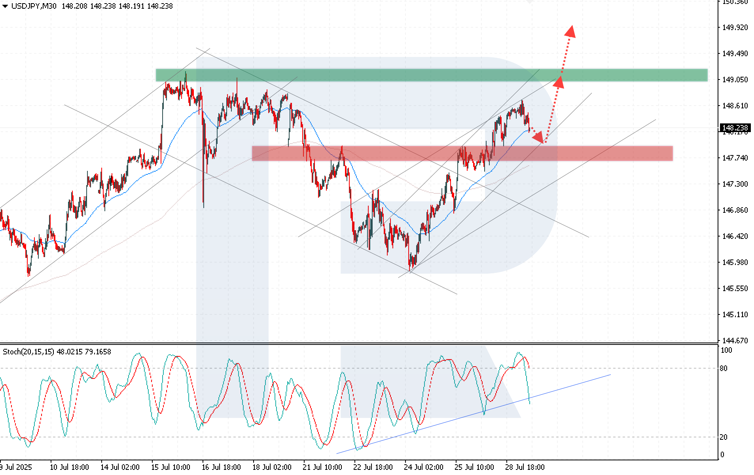The height and width of the screenshot is (475, 754).
Task: Click the USDJPY,M30 symbol title
Action: click(34, 6)
